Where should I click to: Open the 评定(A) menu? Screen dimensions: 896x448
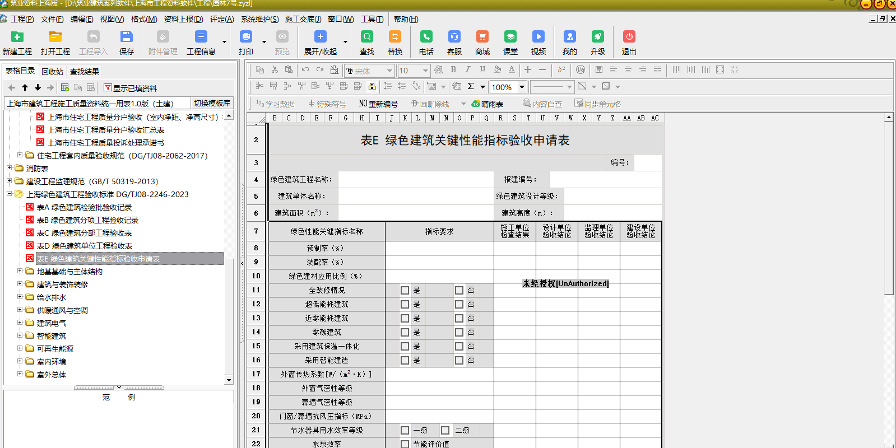tap(222, 19)
